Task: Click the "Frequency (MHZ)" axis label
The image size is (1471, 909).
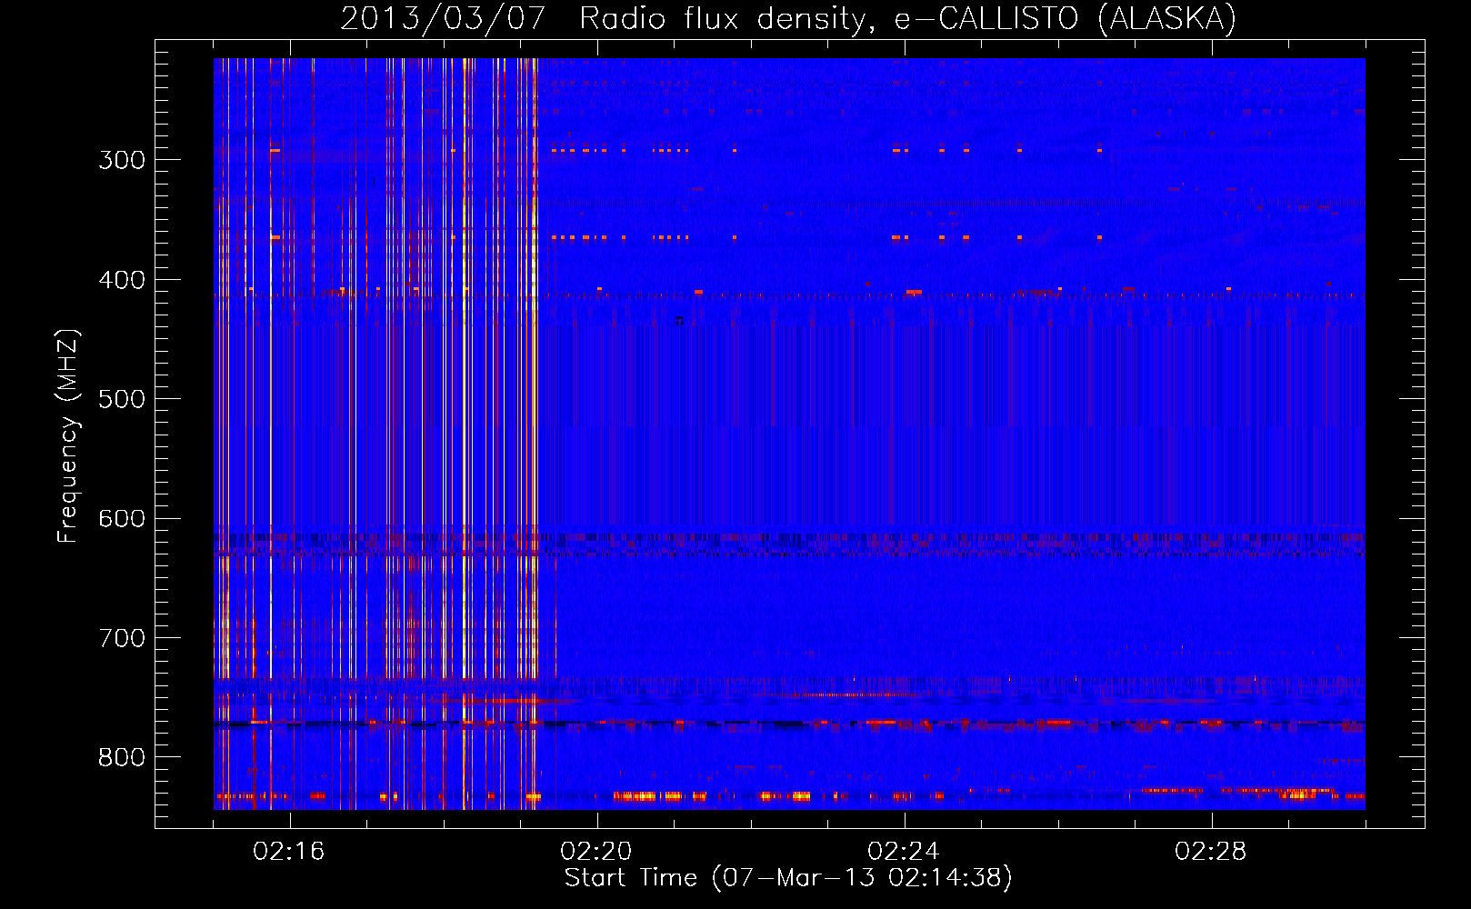Action: click(x=68, y=436)
